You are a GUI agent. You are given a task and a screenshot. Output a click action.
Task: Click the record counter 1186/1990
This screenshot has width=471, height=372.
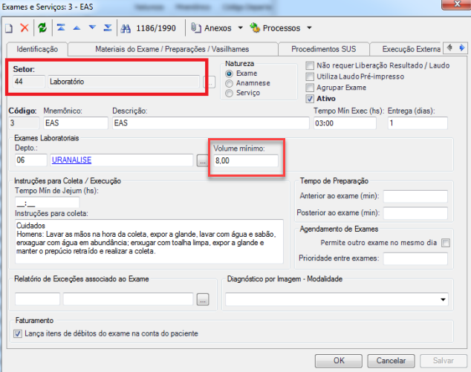[156, 28]
